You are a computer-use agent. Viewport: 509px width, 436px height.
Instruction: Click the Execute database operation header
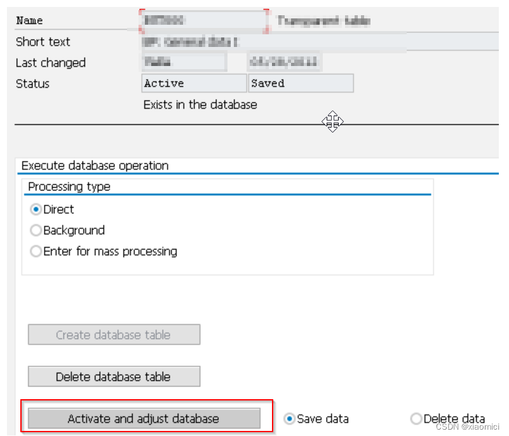[94, 166]
